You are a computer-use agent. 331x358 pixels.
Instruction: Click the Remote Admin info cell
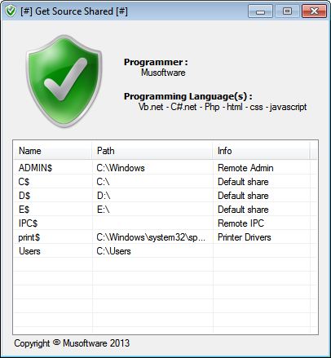[x=245, y=168]
